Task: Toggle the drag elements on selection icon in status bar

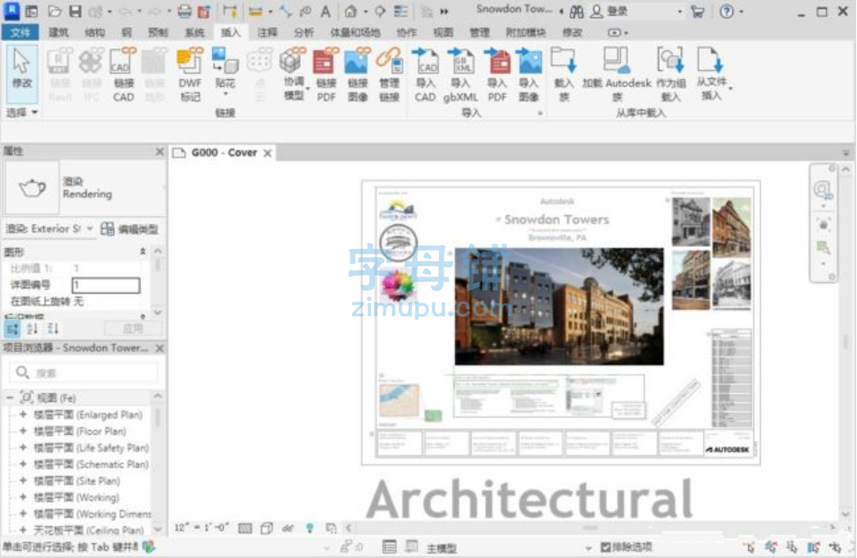Action: click(835, 547)
